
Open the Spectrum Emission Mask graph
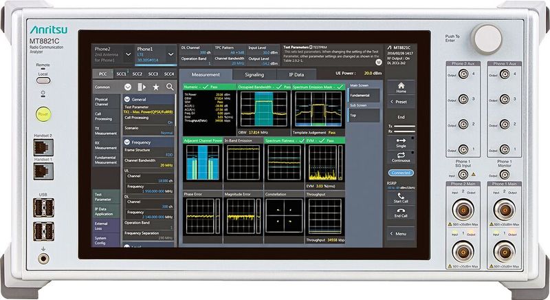click(318, 110)
